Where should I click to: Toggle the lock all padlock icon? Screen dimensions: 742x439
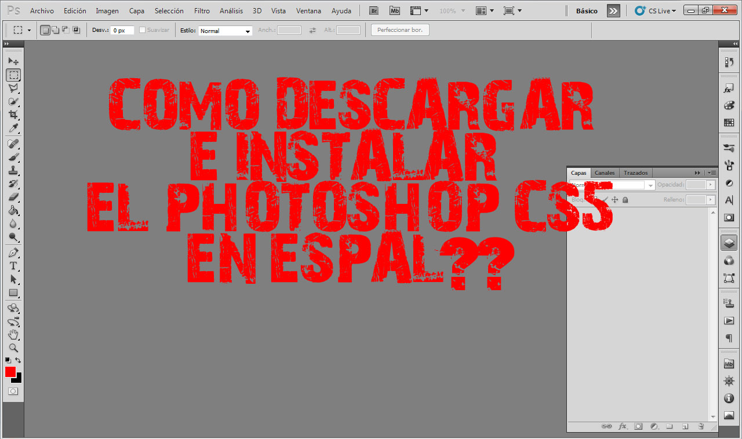pyautogui.click(x=625, y=200)
